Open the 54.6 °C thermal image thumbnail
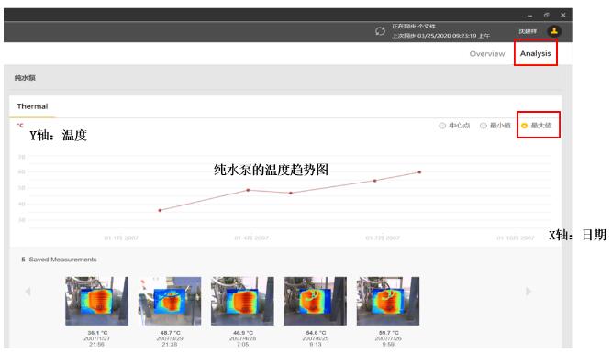 [315, 301]
